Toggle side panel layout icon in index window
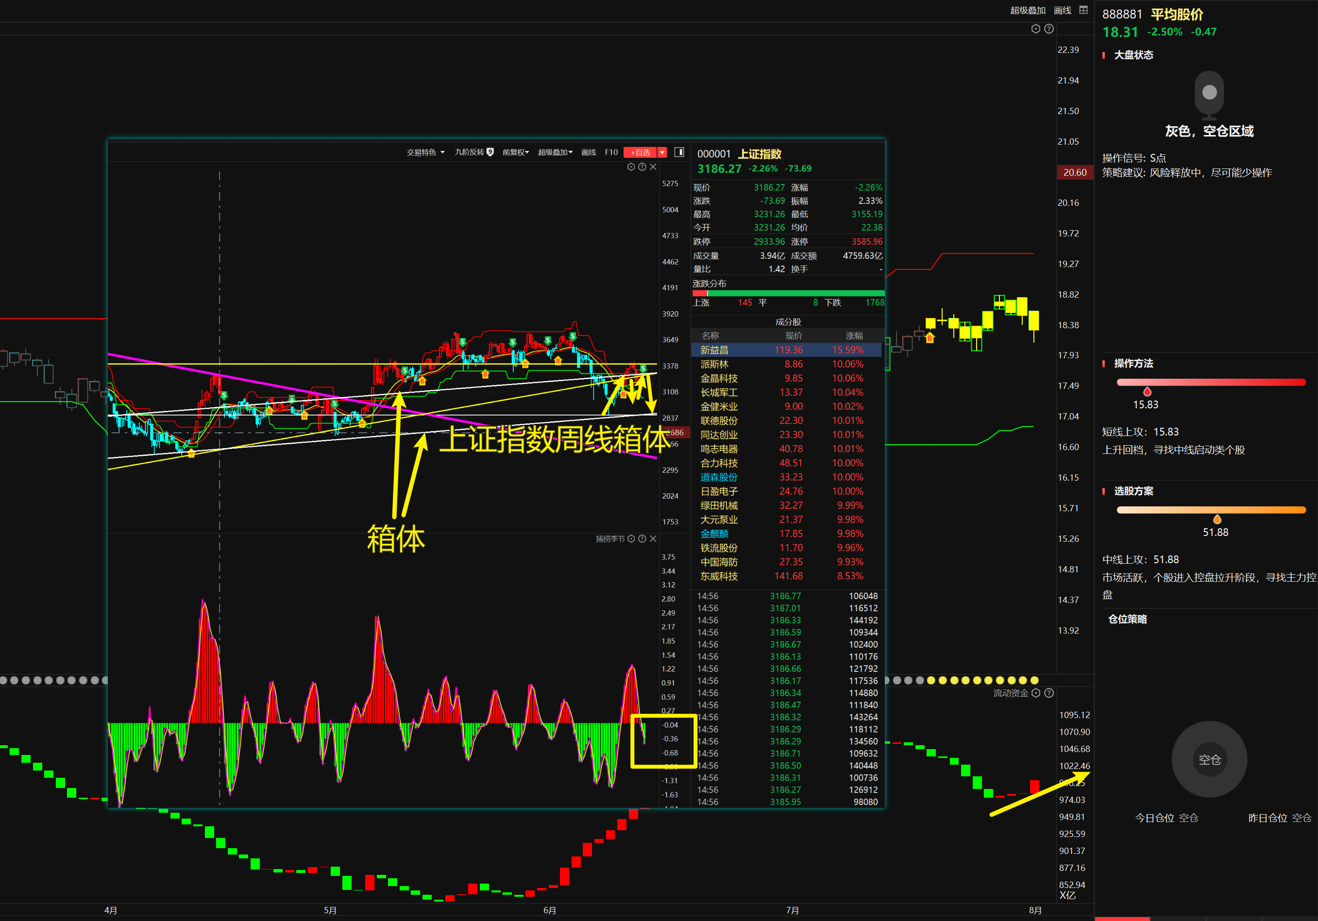Image resolution: width=1318 pixels, height=921 pixels. pyautogui.click(x=679, y=152)
